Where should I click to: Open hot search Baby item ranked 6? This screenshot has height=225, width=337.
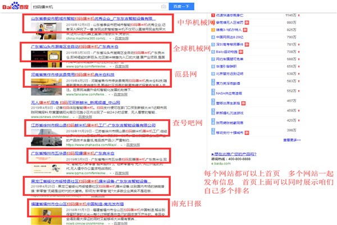(227, 52)
